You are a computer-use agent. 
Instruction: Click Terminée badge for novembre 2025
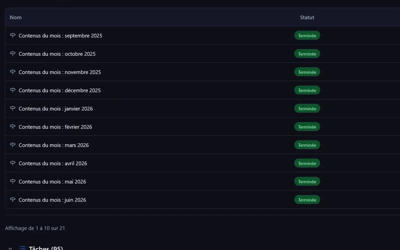click(307, 72)
